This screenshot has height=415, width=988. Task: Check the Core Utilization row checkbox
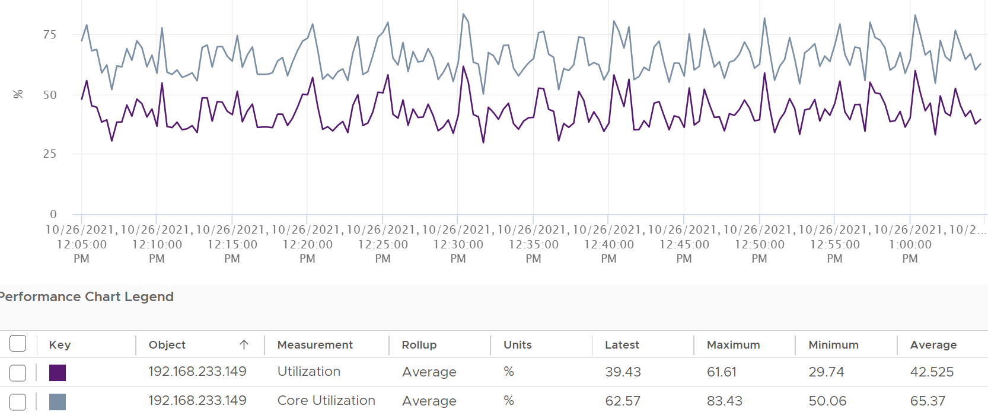coord(18,401)
